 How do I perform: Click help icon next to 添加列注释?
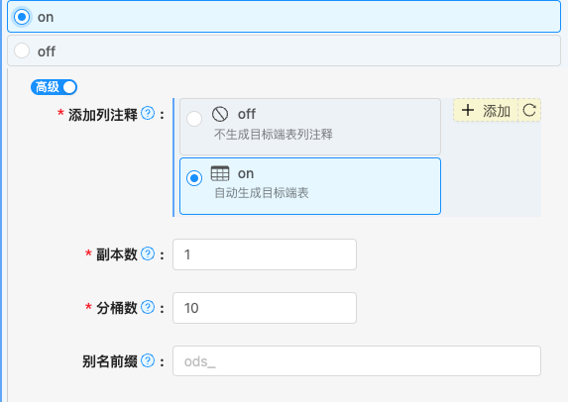pos(148,114)
